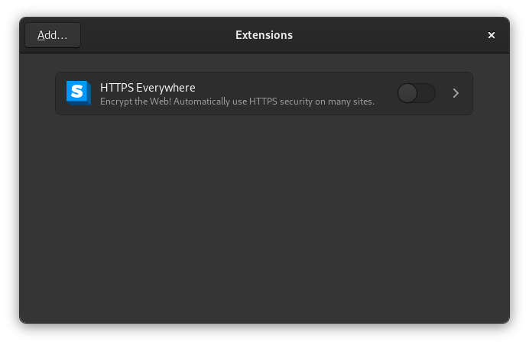
Task: Open the add-extension dialog from the header bar
Action: tap(53, 35)
